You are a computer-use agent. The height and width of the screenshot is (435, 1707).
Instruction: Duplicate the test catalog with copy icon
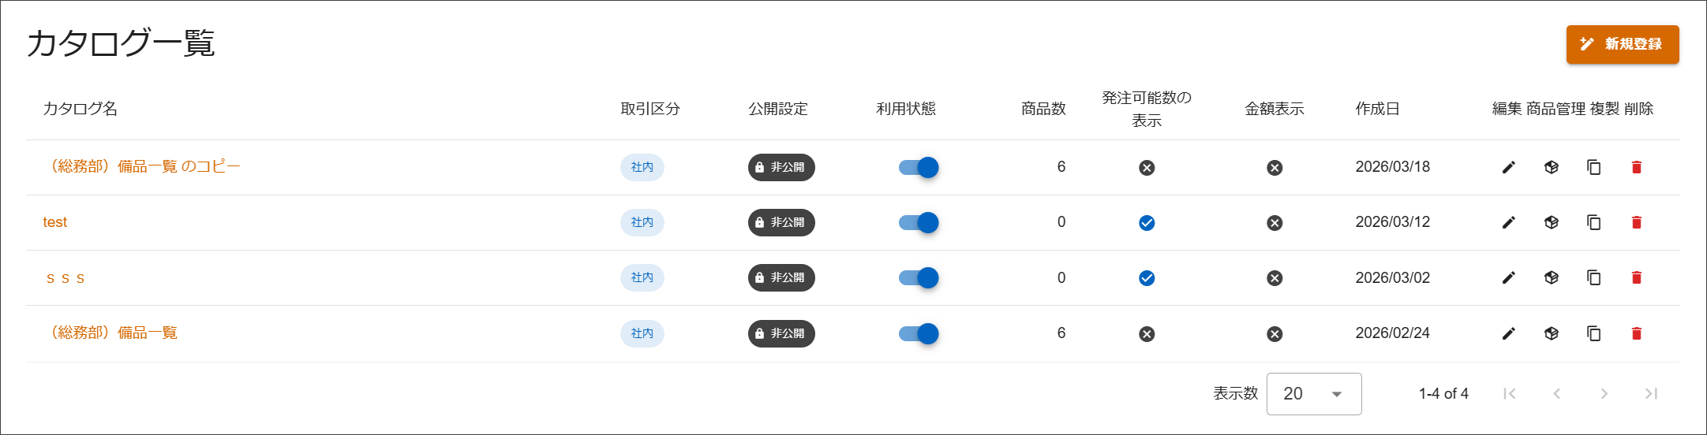coord(1593,222)
